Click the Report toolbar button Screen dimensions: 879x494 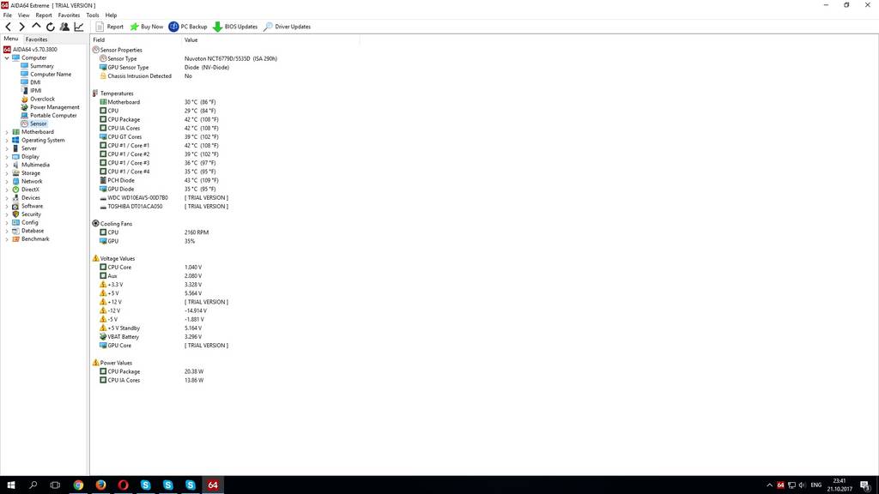109,27
